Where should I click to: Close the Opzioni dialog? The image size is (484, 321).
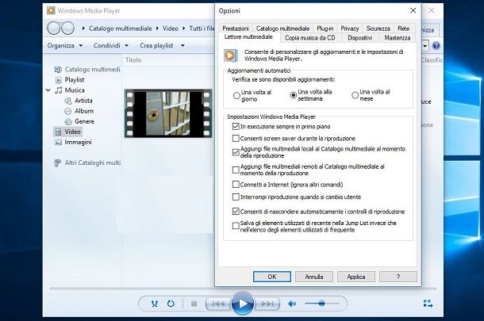pyautogui.click(x=413, y=10)
